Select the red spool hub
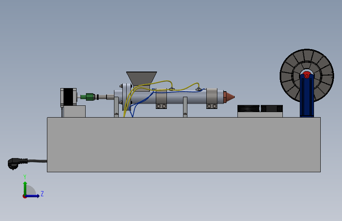Image resolution: width=342 pixels, height=221 pixels. (306, 75)
